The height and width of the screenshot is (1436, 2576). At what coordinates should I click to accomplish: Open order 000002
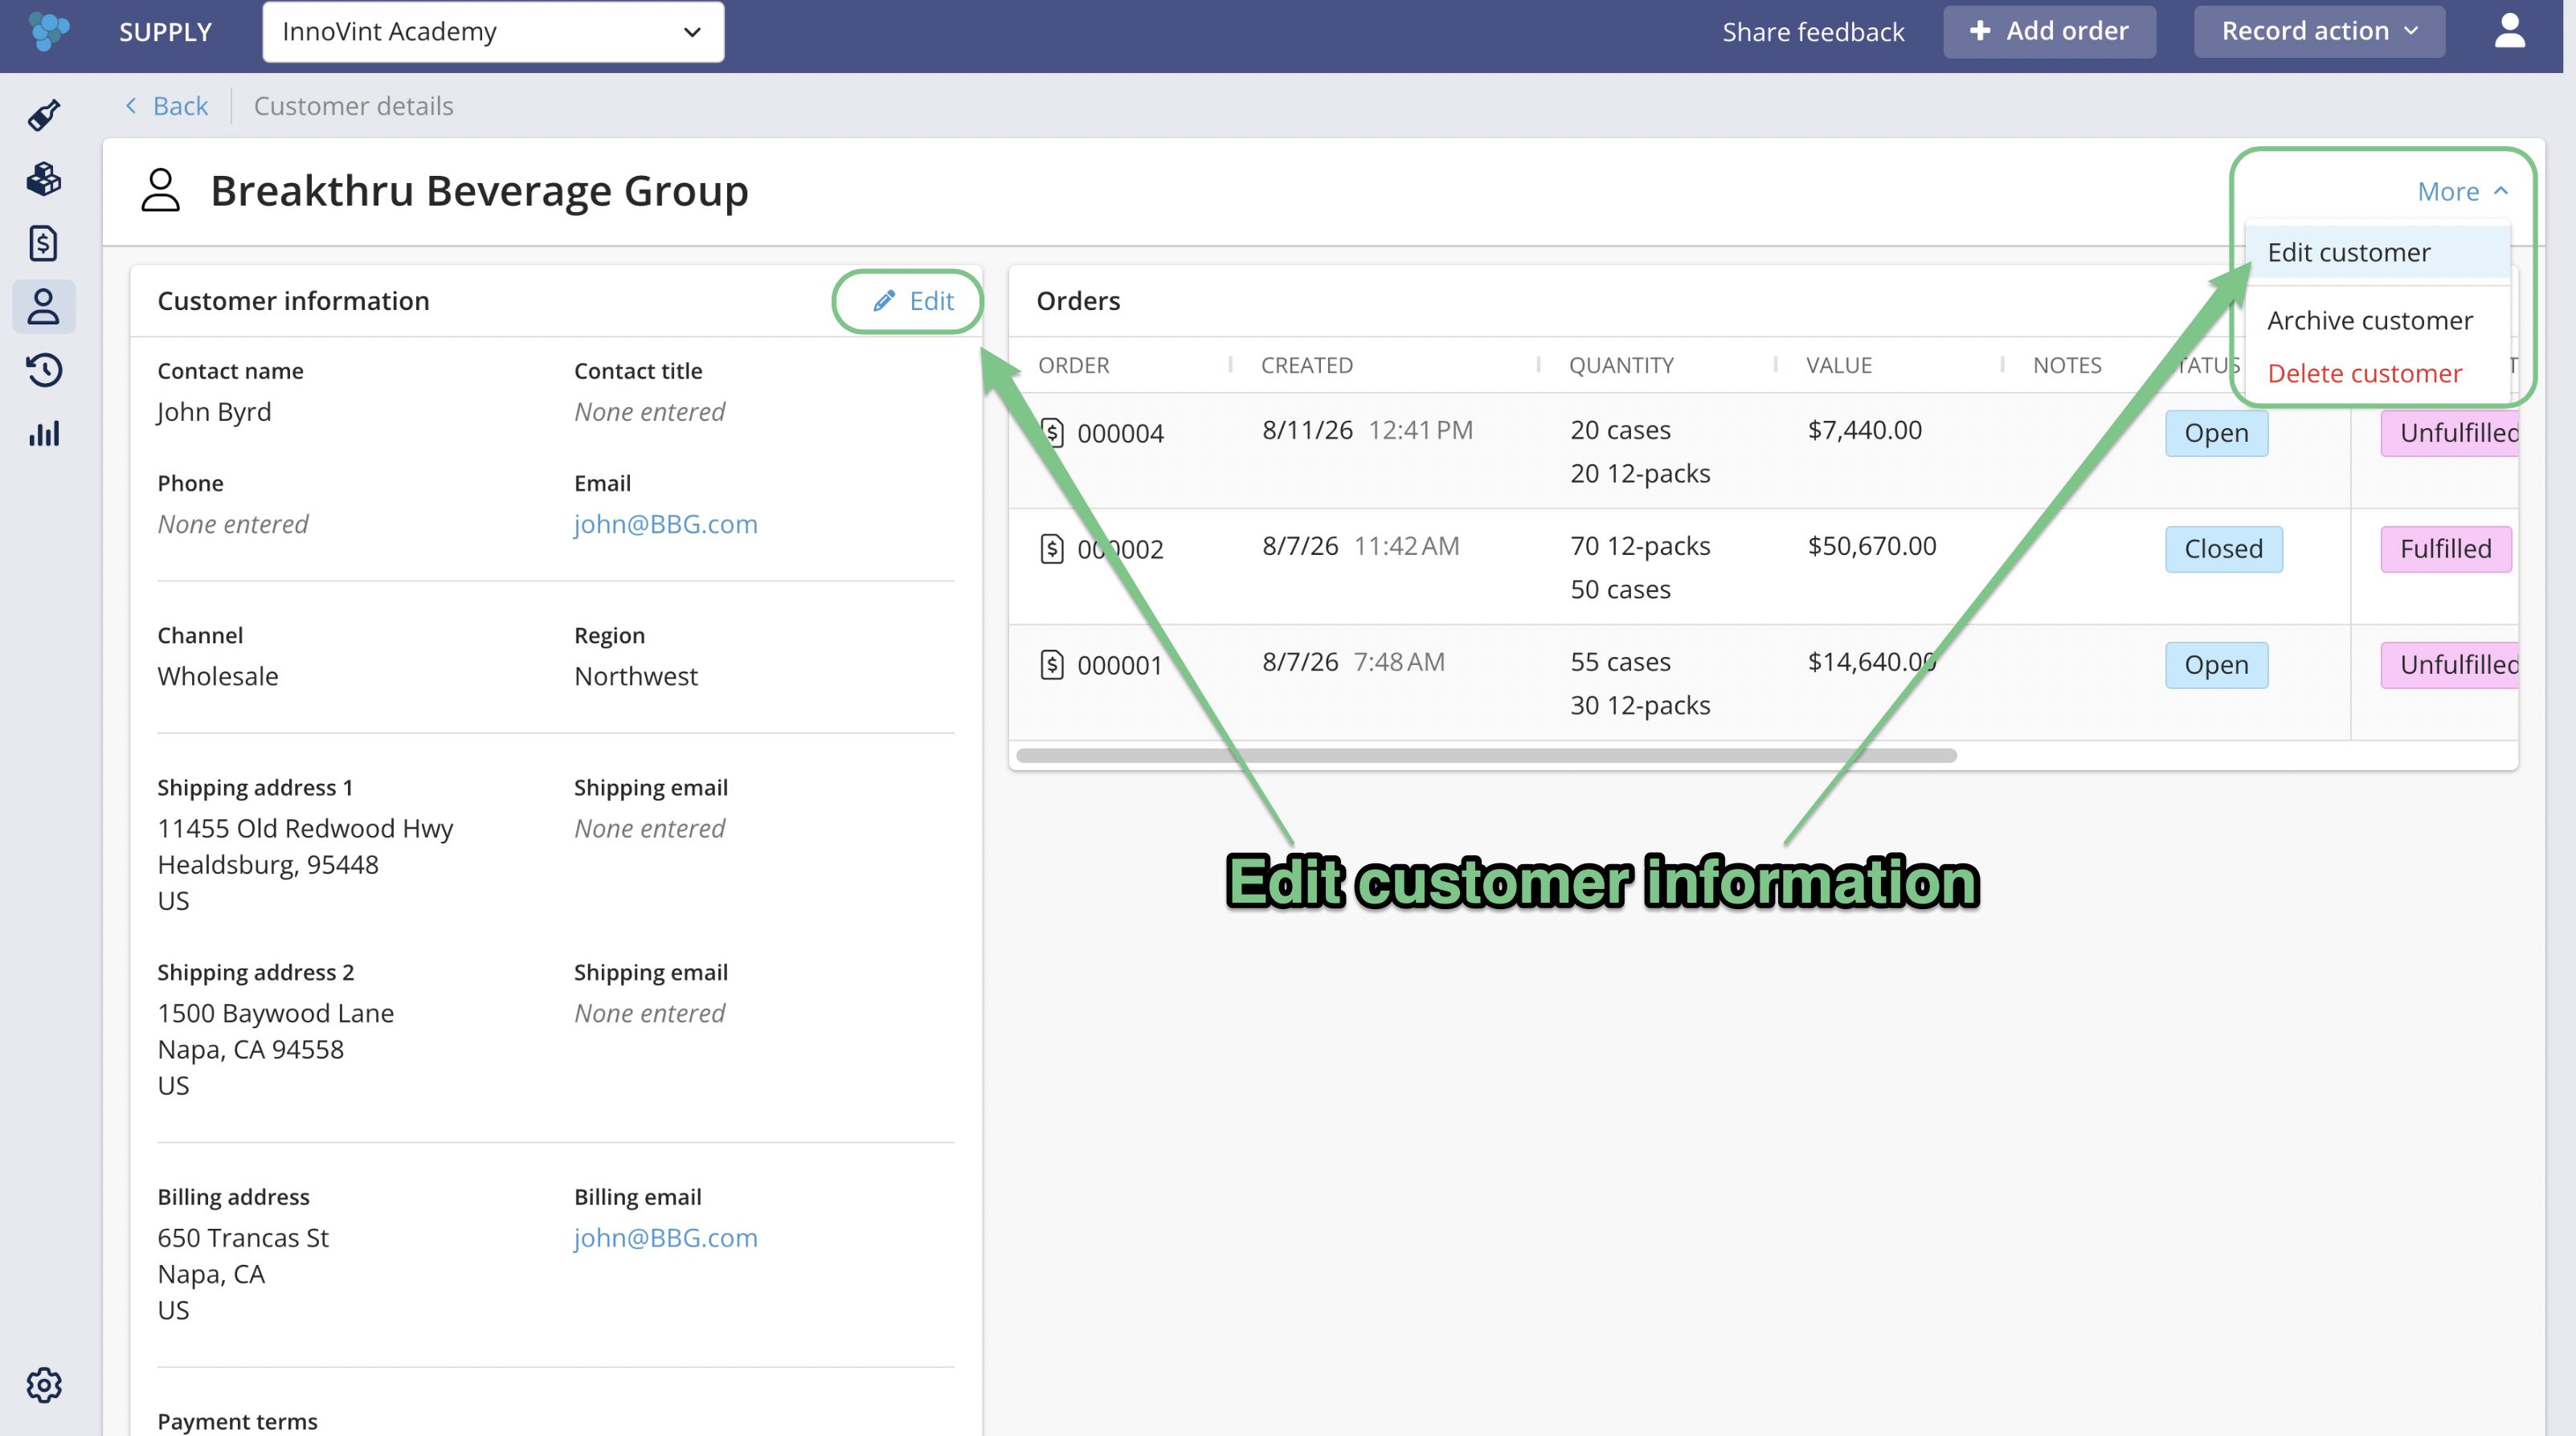pyautogui.click(x=1120, y=549)
